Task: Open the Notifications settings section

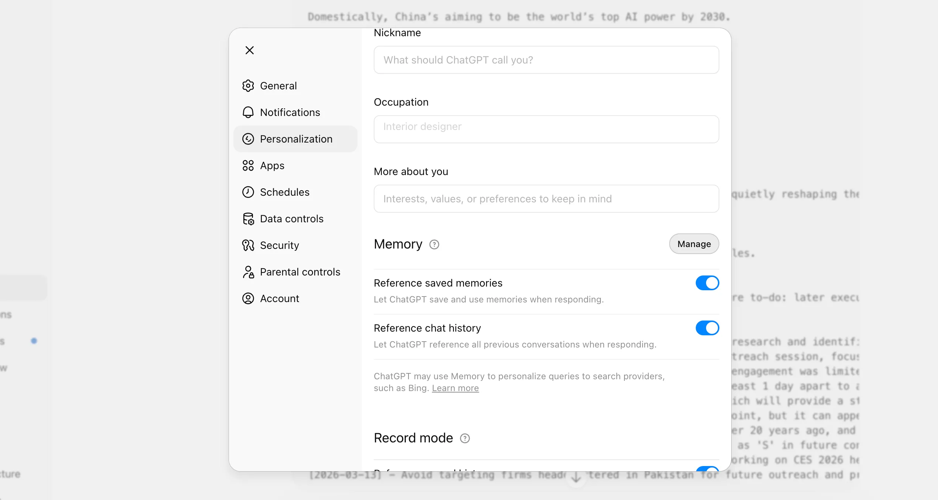Action: [x=290, y=112]
